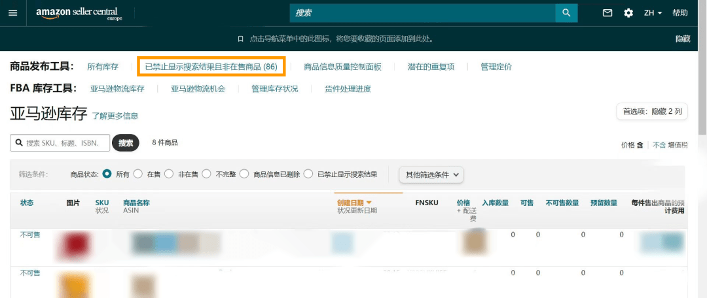Open the settings gear icon
This screenshot has width=707, height=298.
click(628, 13)
